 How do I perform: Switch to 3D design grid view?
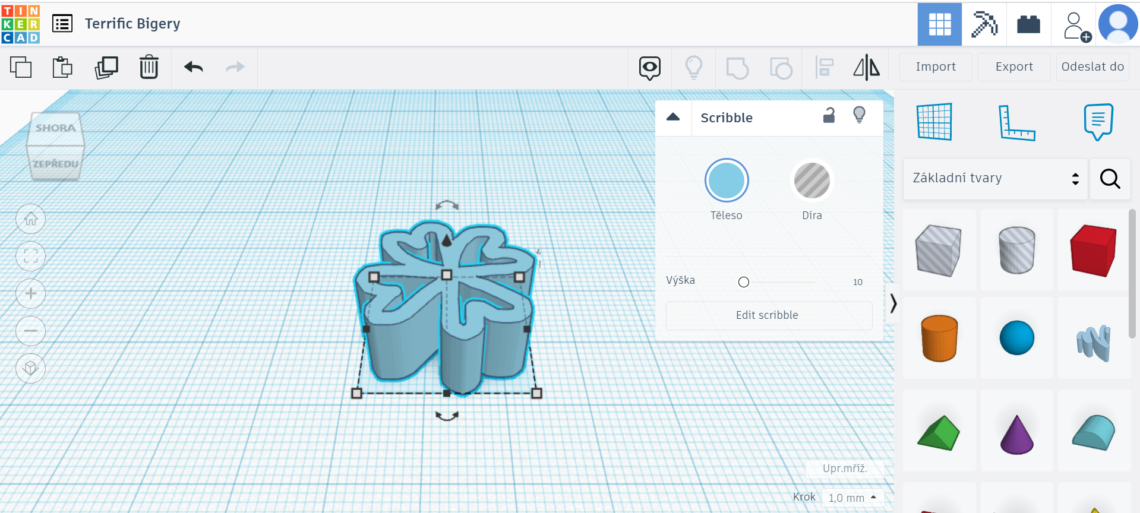pos(939,24)
